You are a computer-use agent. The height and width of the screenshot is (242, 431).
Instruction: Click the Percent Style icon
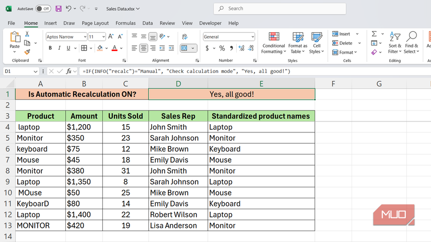pos(222,48)
